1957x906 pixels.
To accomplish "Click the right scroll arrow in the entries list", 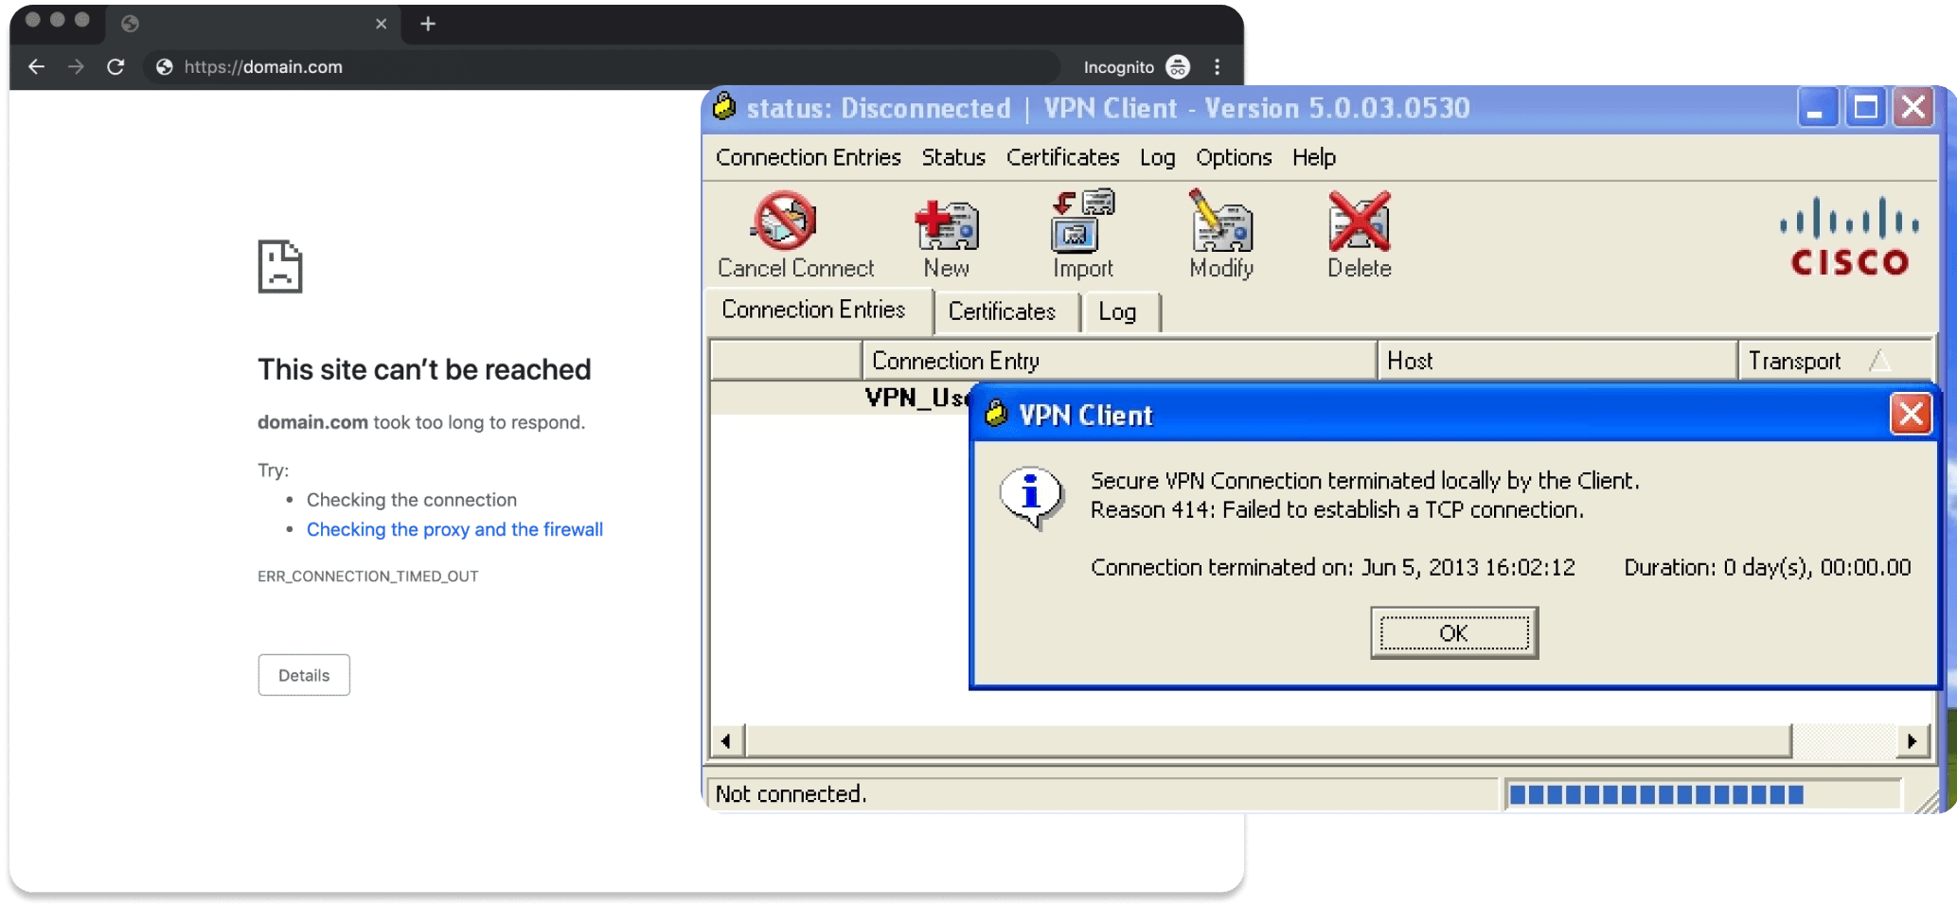I will (1912, 740).
